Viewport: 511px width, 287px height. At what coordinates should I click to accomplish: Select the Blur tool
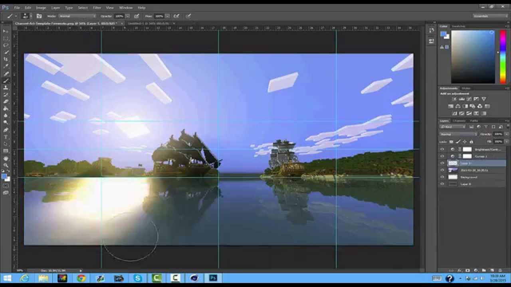(6, 116)
